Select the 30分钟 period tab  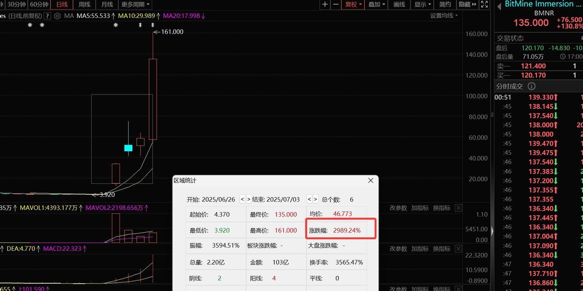[17, 4]
